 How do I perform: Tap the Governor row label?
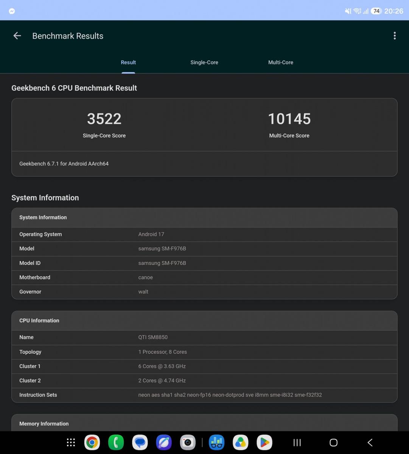tap(30, 292)
